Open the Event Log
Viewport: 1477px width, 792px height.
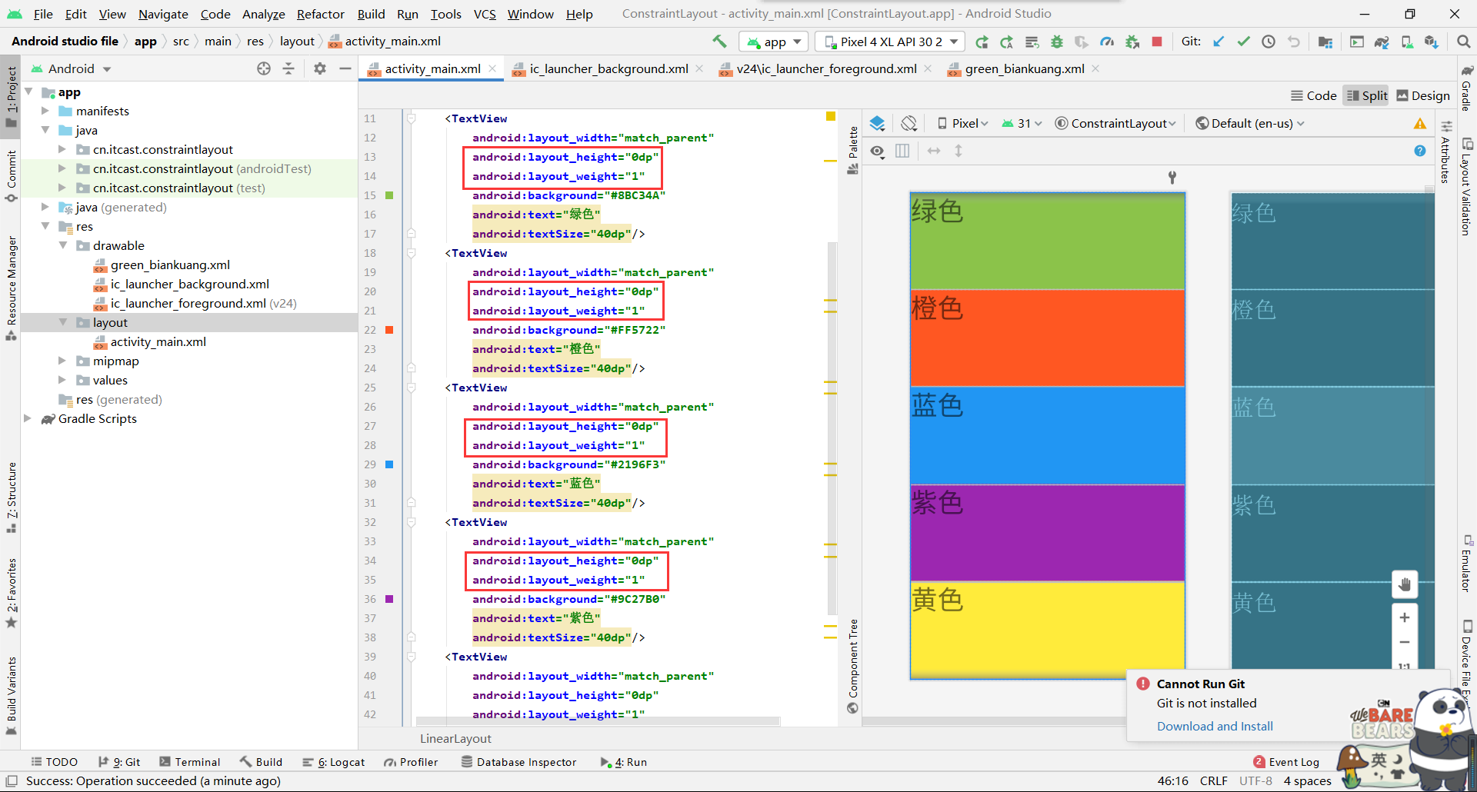pyautogui.click(x=1293, y=761)
